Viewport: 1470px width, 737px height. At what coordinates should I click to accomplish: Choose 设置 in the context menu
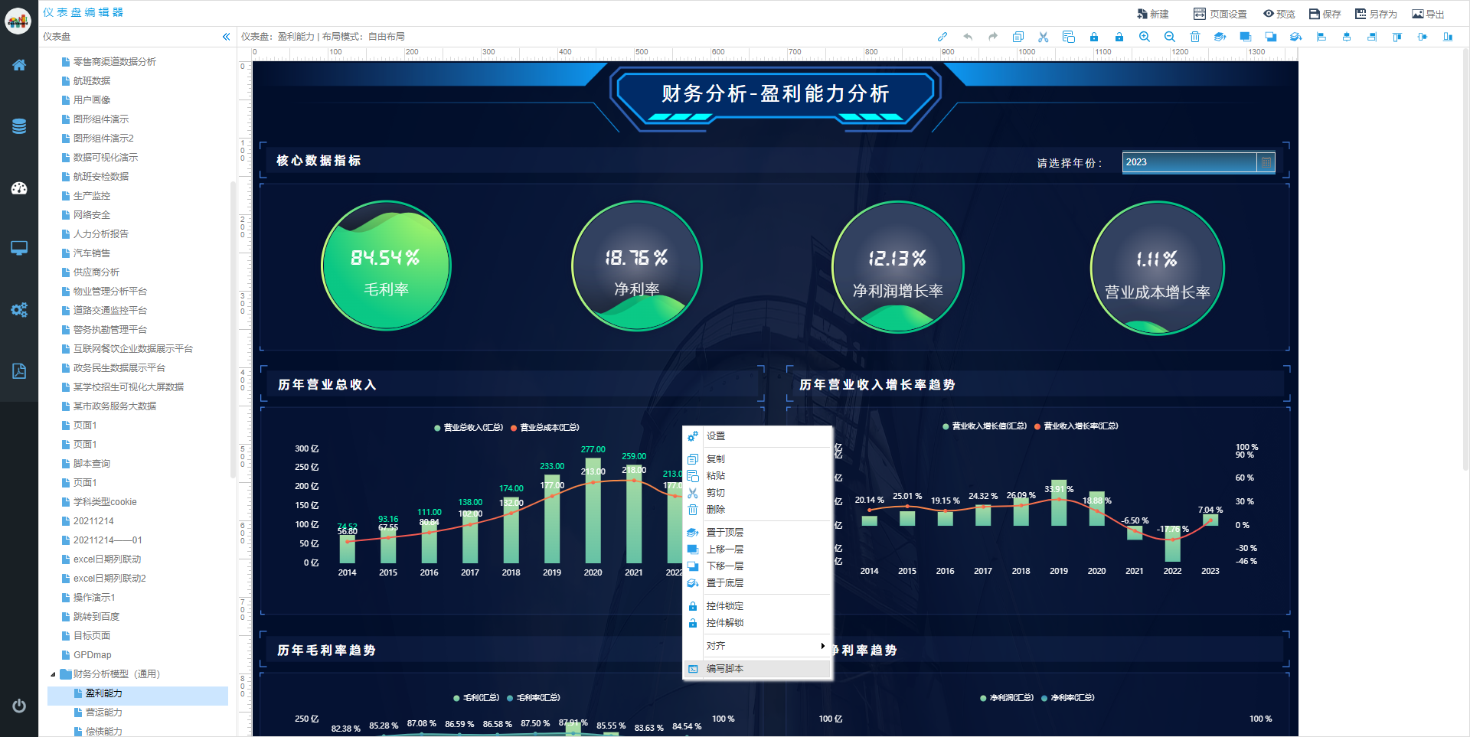click(x=756, y=436)
